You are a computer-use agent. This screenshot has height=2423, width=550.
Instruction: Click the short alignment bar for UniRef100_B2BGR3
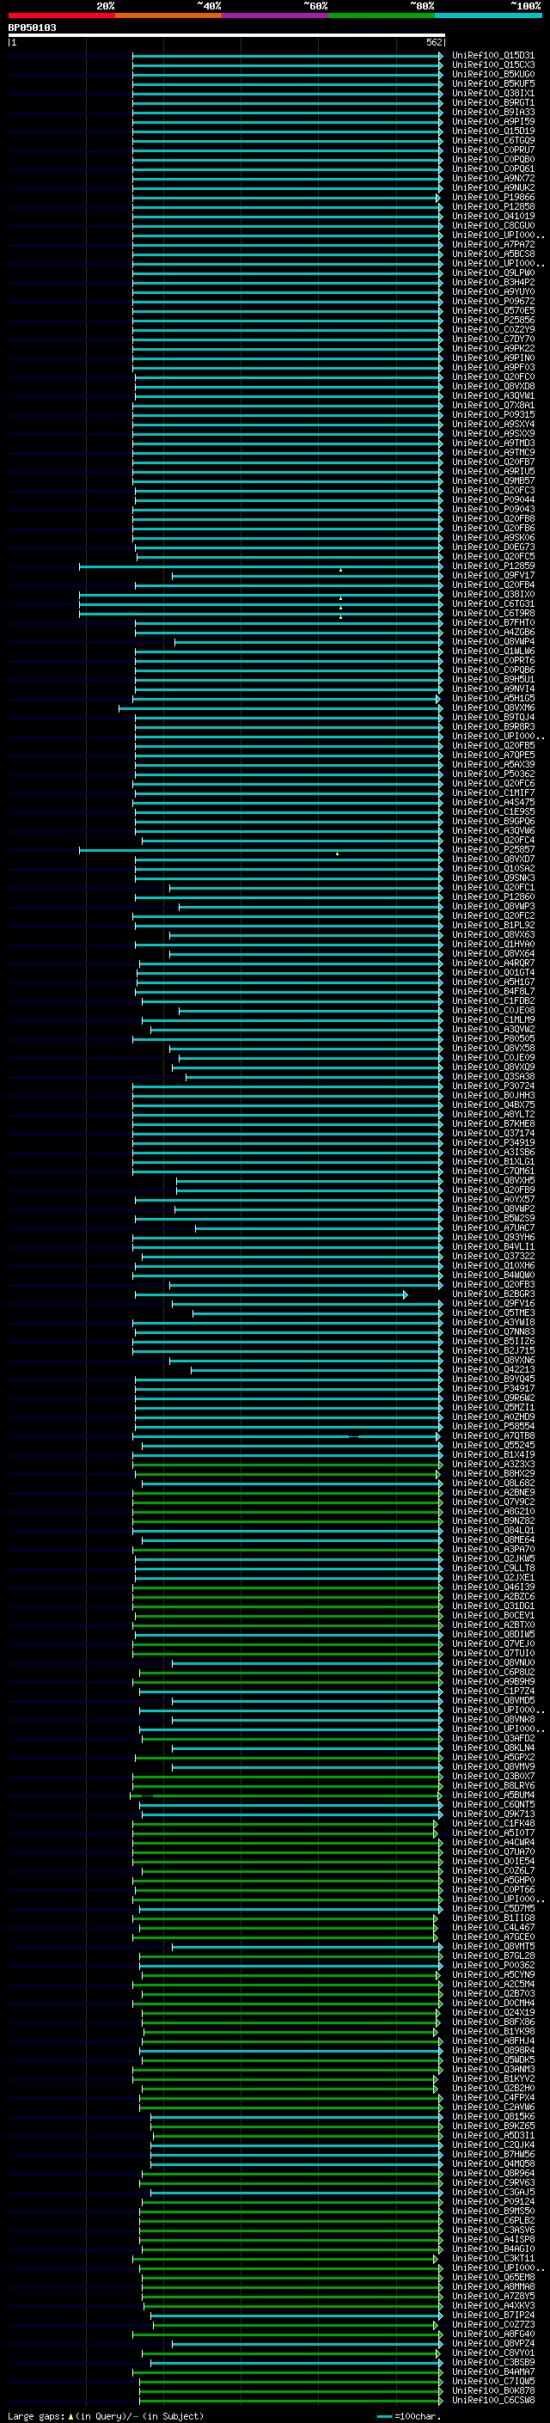coord(271,1295)
